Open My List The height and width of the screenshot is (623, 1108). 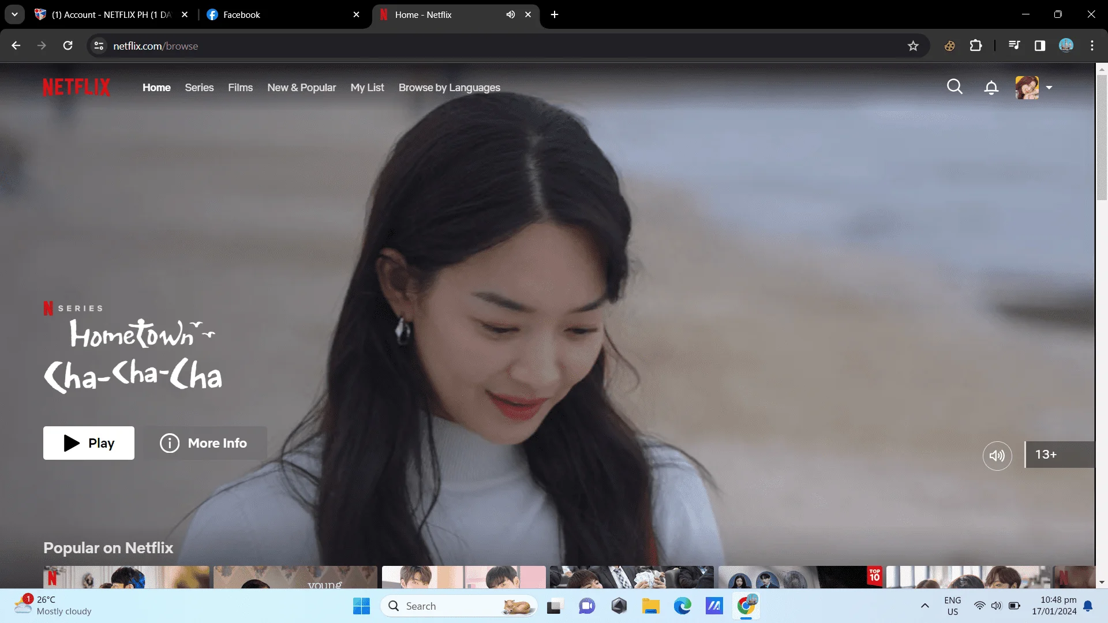pos(367,88)
